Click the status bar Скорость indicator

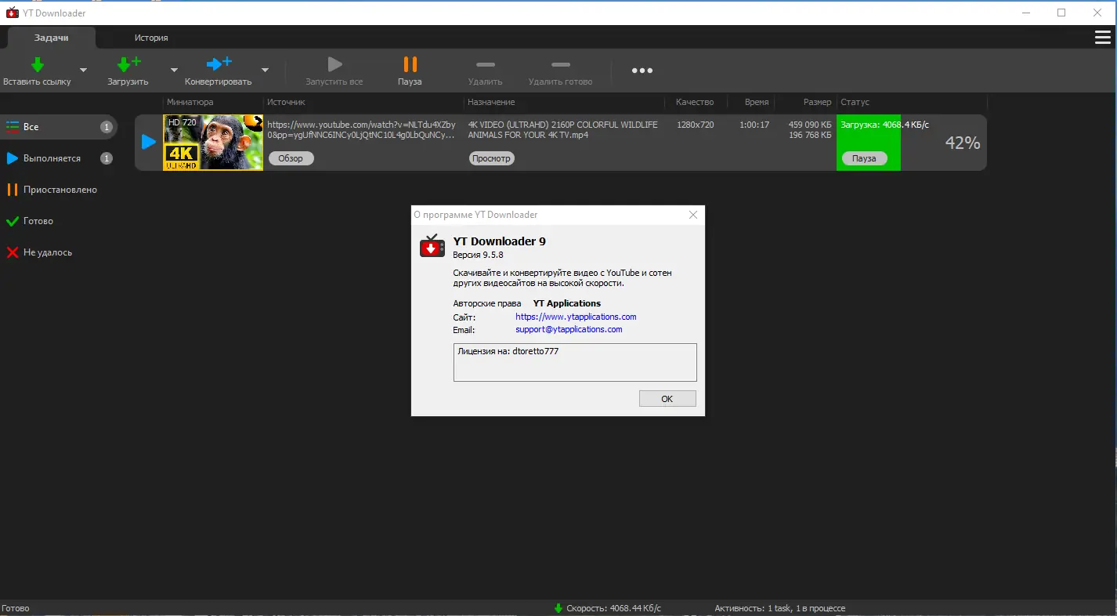click(607, 608)
